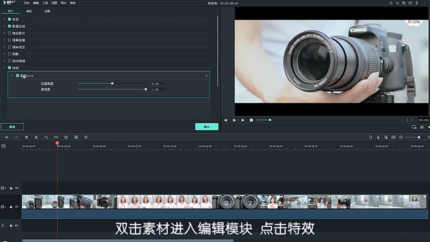The width and height of the screenshot is (430, 242).
Task: Click the redo arrow in timeline toolbar
Action: click(16, 137)
